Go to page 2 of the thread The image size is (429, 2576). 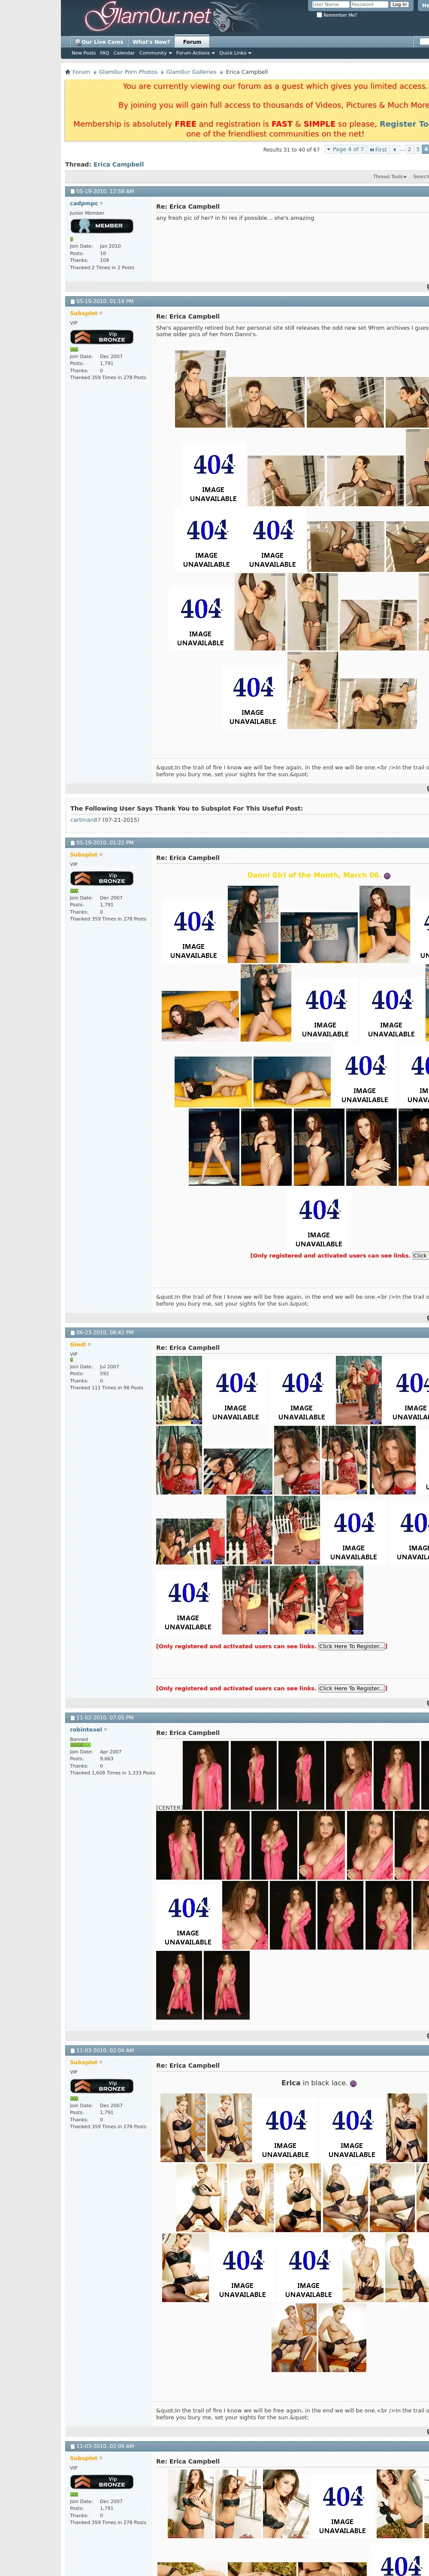pos(409,149)
